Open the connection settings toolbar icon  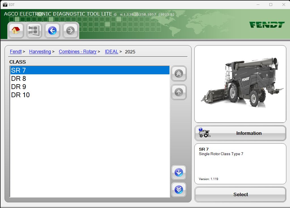34,31
